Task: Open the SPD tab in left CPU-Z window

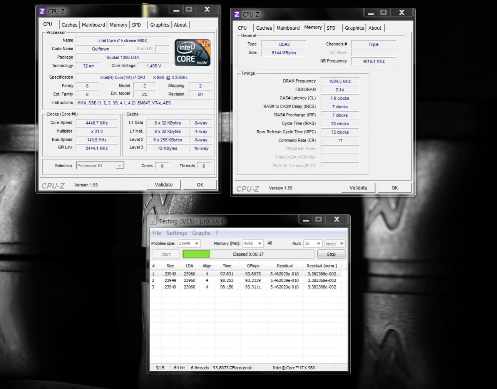Action: point(136,25)
